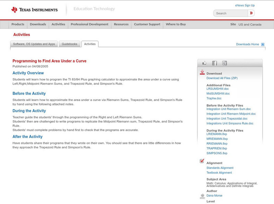Download SIMPSONS.8xp program file
The width and height of the screenshot is (274, 204).
coord(217,154)
